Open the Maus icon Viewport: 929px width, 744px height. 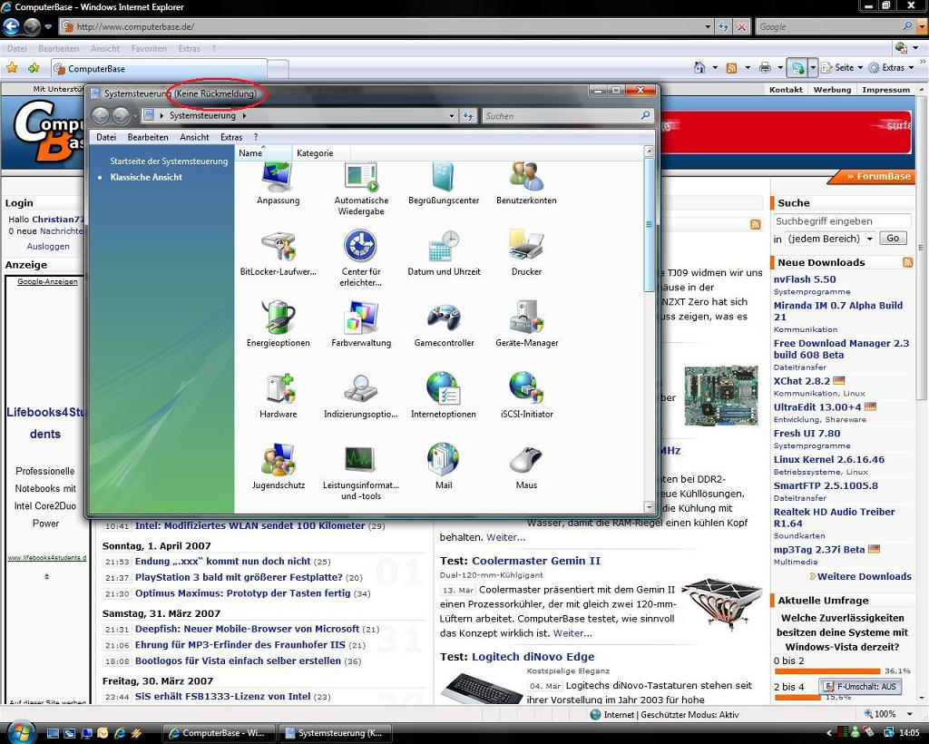pos(526,468)
